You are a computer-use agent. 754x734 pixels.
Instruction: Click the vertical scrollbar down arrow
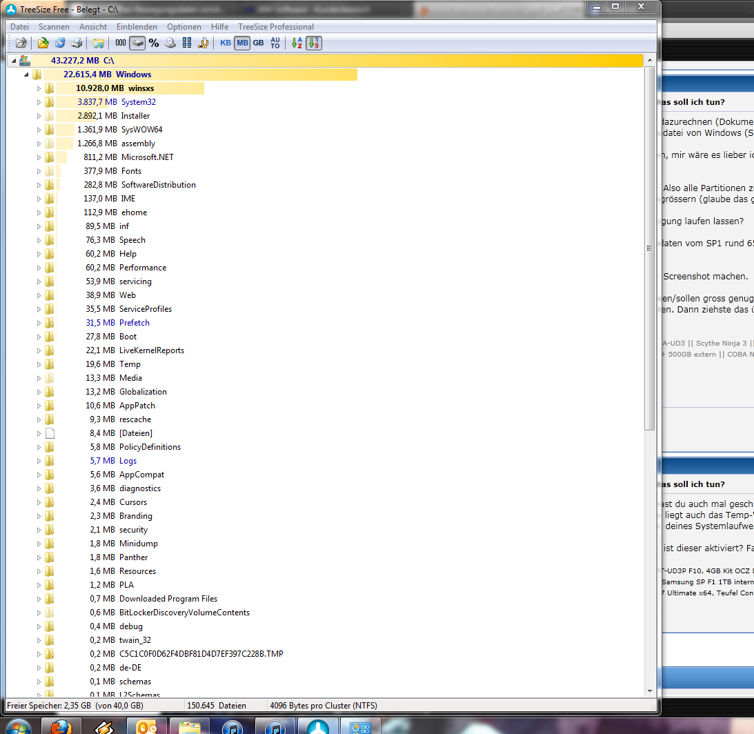click(x=650, y=691)
